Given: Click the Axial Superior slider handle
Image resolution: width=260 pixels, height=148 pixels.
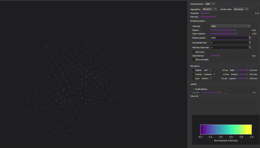Looking at the screenshot, I should click(x=247, y=79).
